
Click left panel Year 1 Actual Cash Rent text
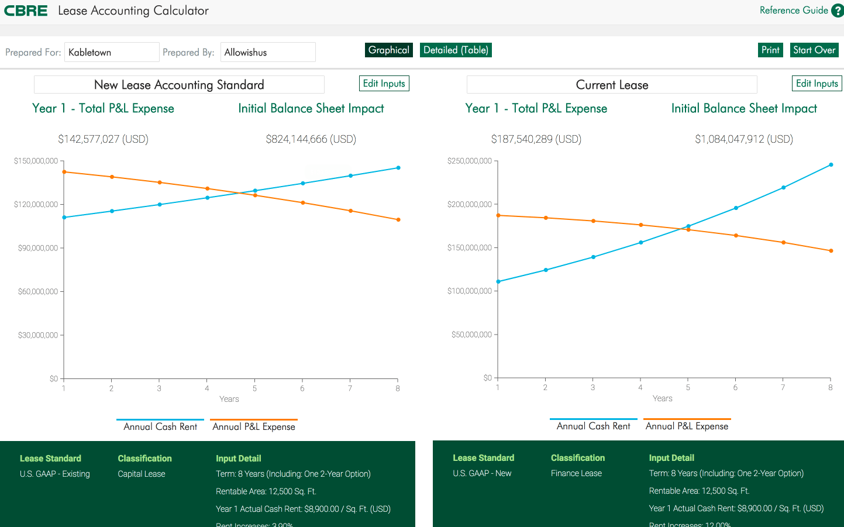click(x=303, y=509)
